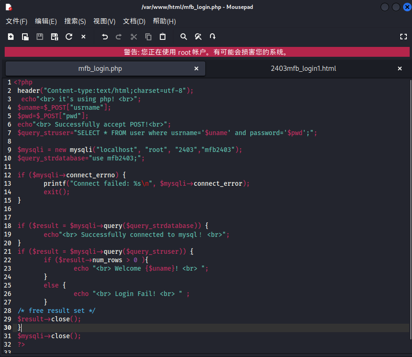
Task: Click the else { on line 25
Action: point(55,285)
